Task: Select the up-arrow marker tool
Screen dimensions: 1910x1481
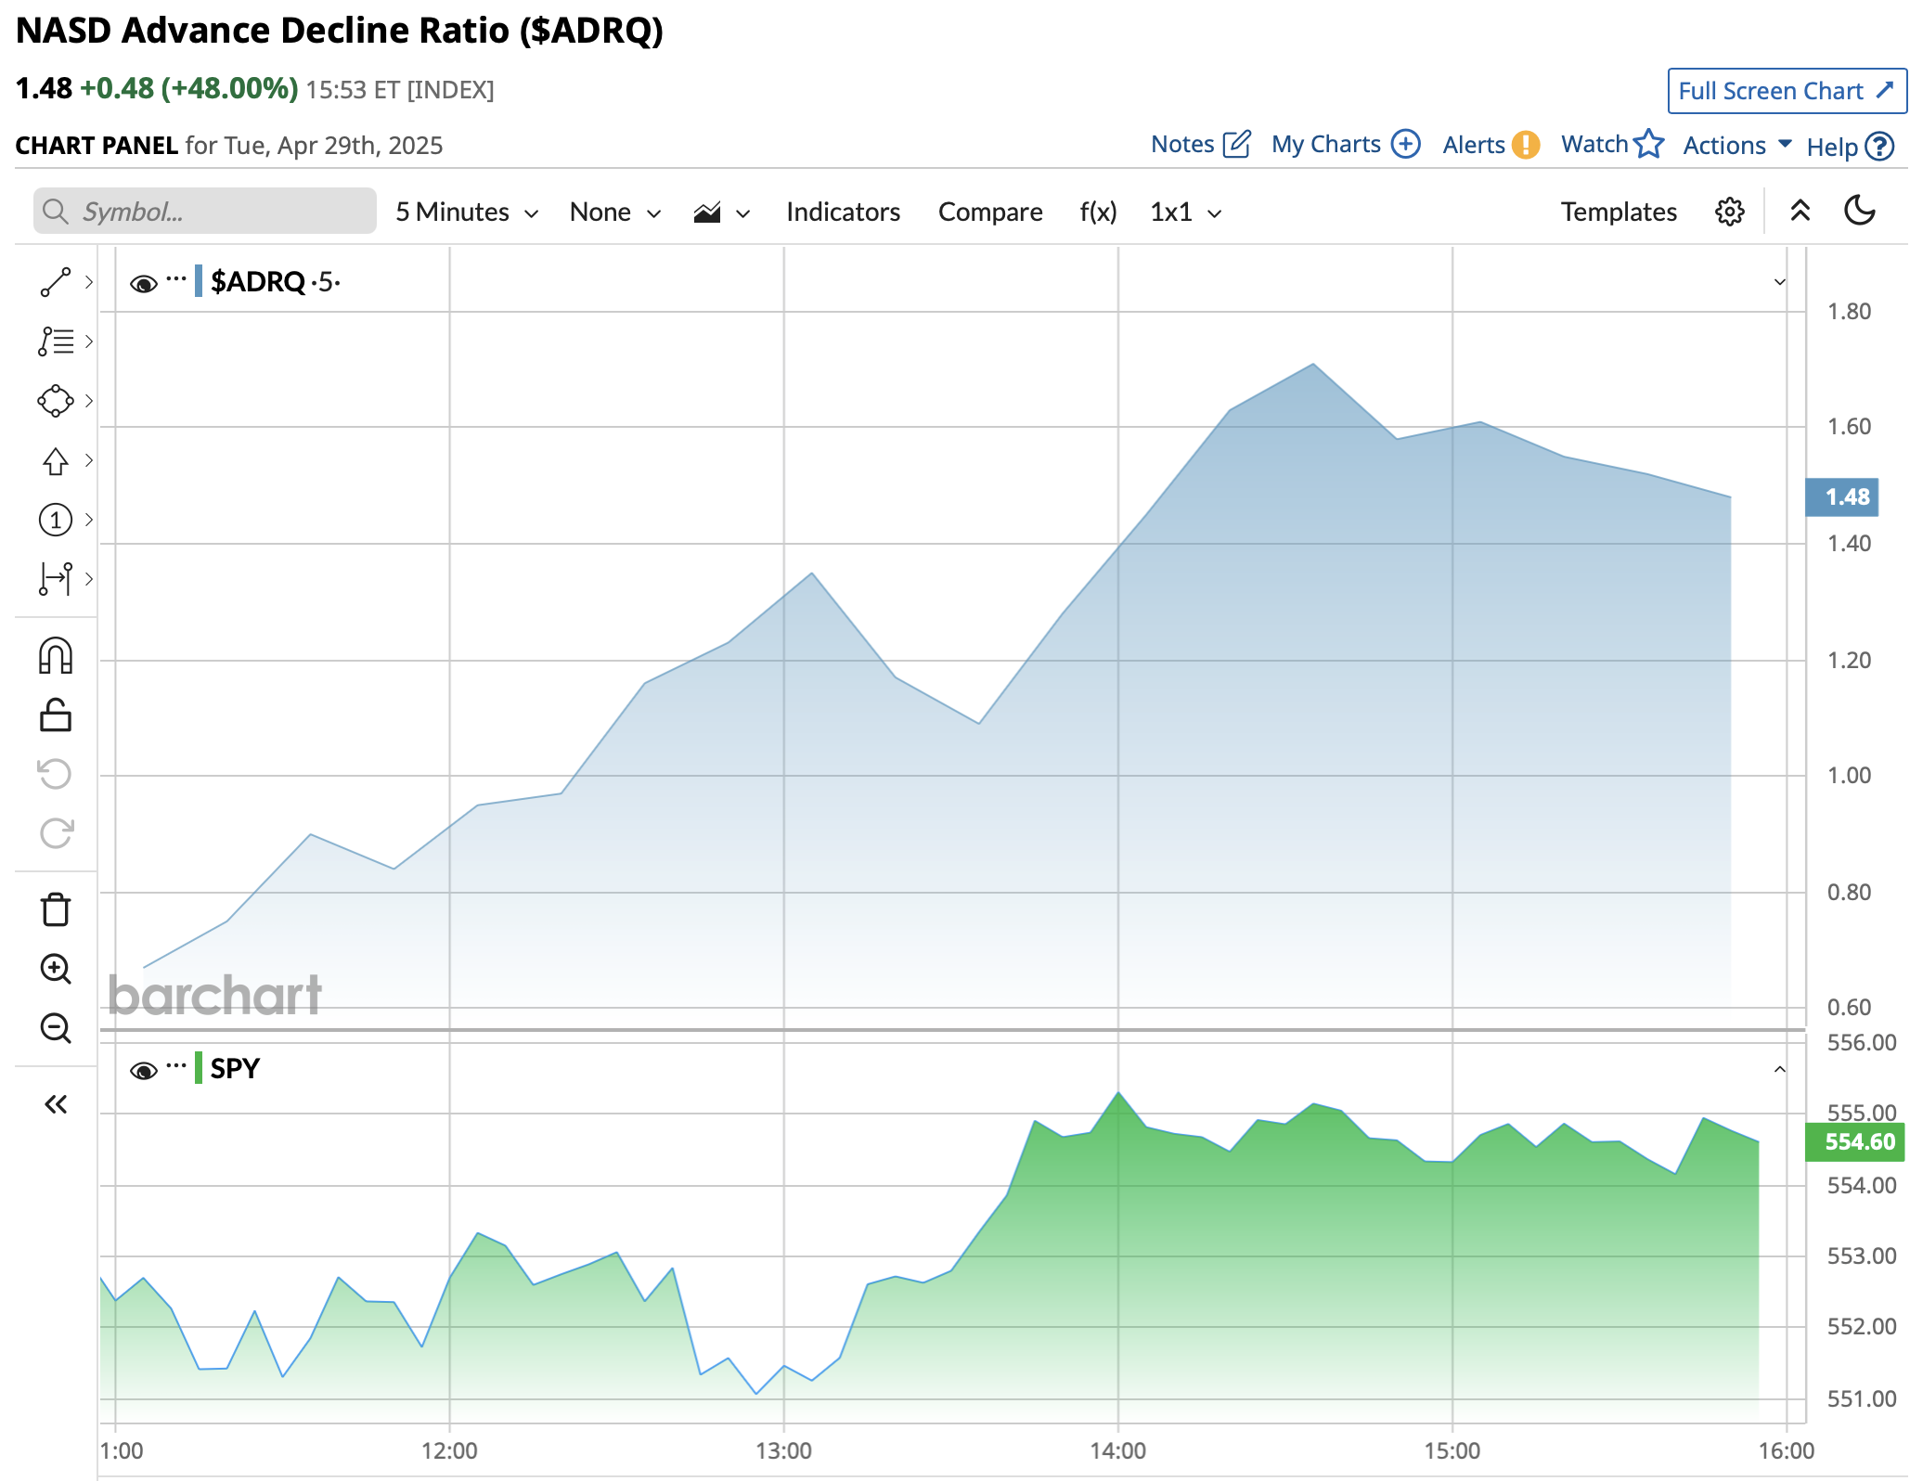Action: click(56, 460)
